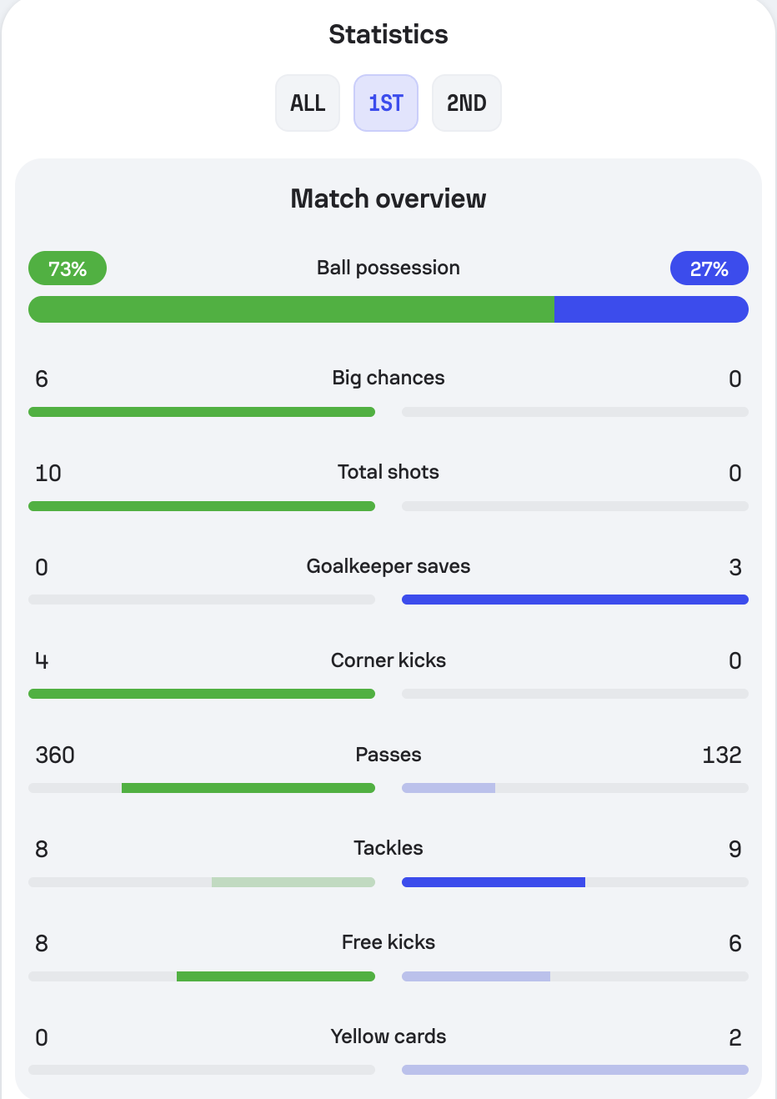The image size is (777, 1099).
Task: Select the ALL statistics tab
Action: click(x=308, y=103)
